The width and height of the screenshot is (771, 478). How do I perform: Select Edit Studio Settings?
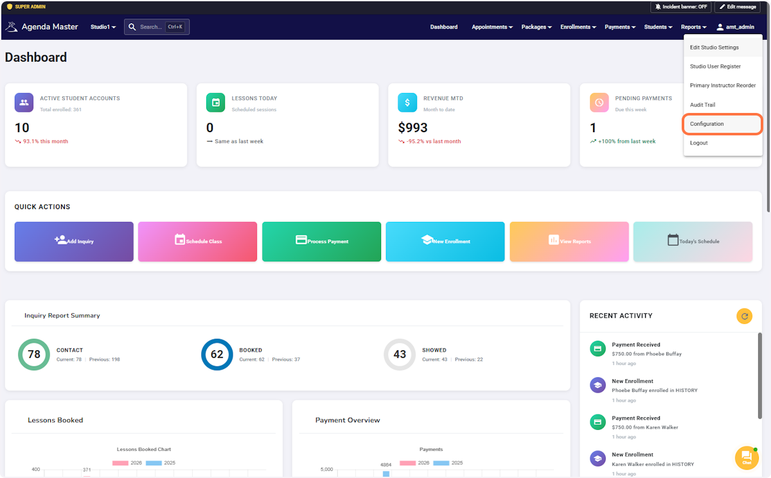click(x=723, y=47)
